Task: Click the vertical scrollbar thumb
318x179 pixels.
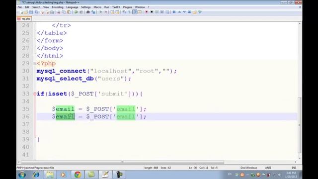Action: (300, 125)
